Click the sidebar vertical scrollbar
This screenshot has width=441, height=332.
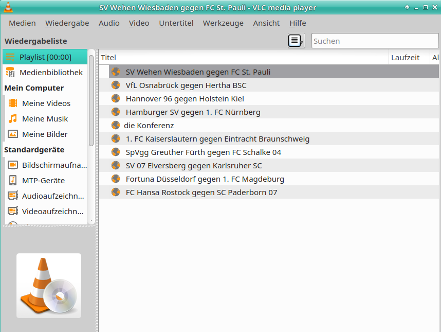[91, 100]
